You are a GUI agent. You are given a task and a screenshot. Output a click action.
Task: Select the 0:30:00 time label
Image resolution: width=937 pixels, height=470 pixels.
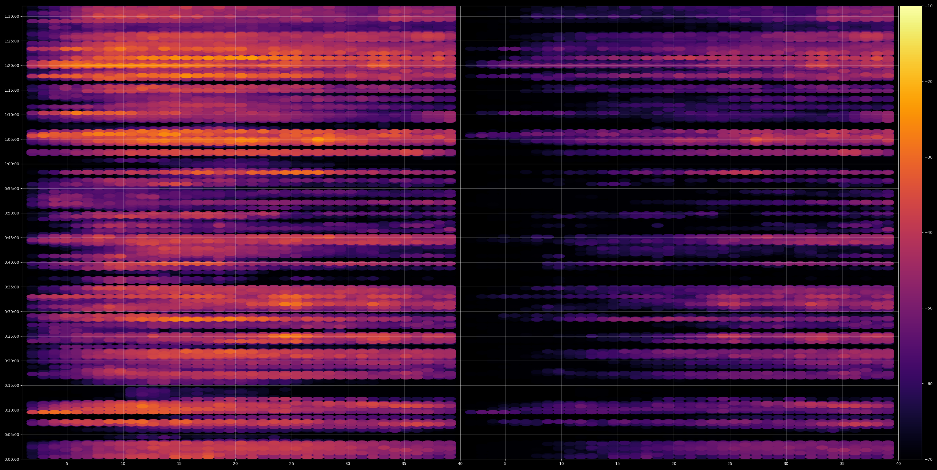point(12,311)
